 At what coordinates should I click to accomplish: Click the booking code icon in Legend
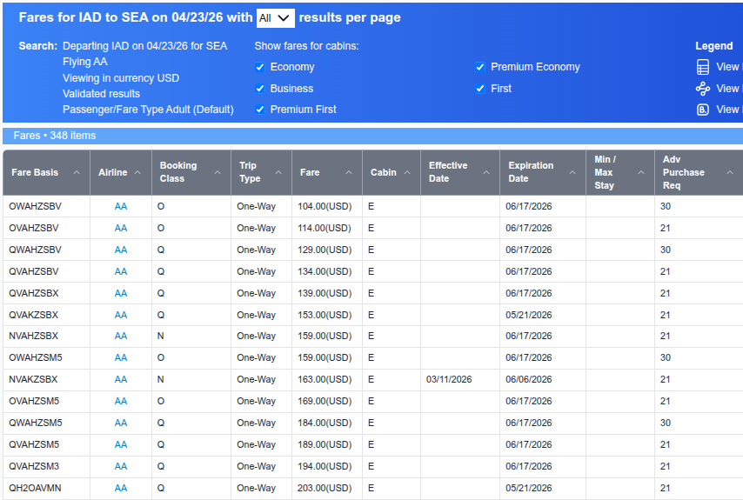click(x=703, y=110)
